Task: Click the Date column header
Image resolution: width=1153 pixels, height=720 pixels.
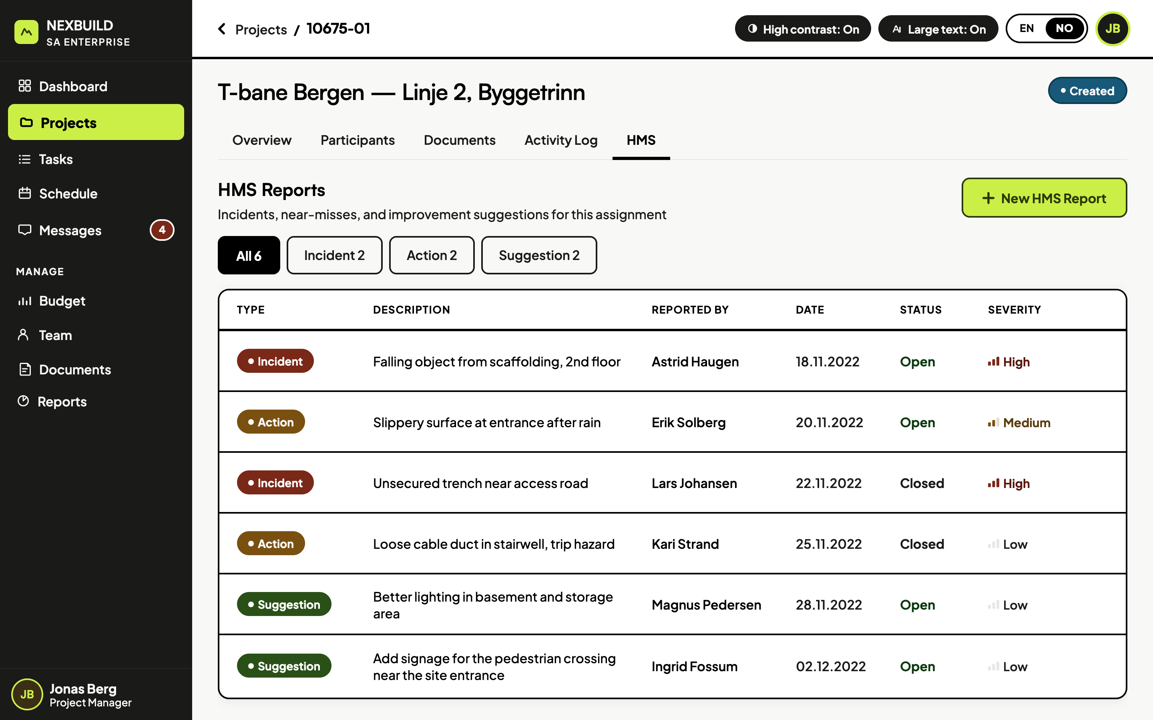Action: pyautogui.click(x=810, y=310)
